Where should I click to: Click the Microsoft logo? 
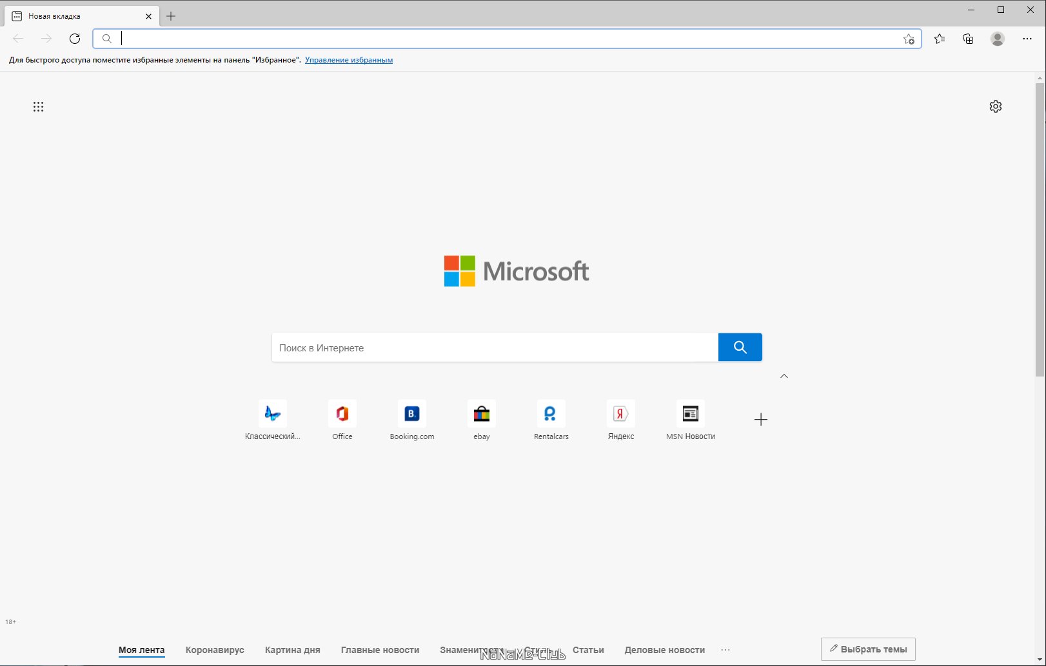pos(517,271)
